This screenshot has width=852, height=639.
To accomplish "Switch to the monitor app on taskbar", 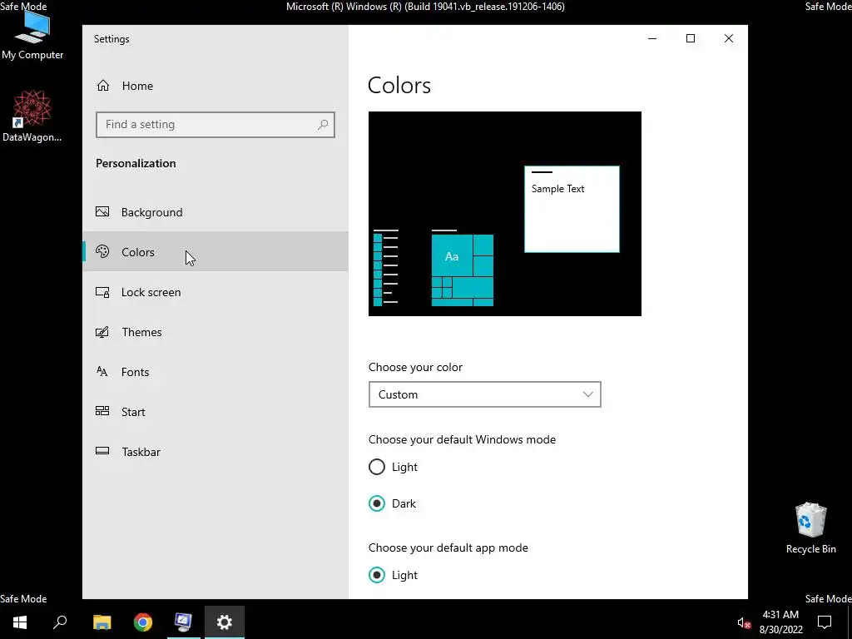I will (x=183, y=622).
